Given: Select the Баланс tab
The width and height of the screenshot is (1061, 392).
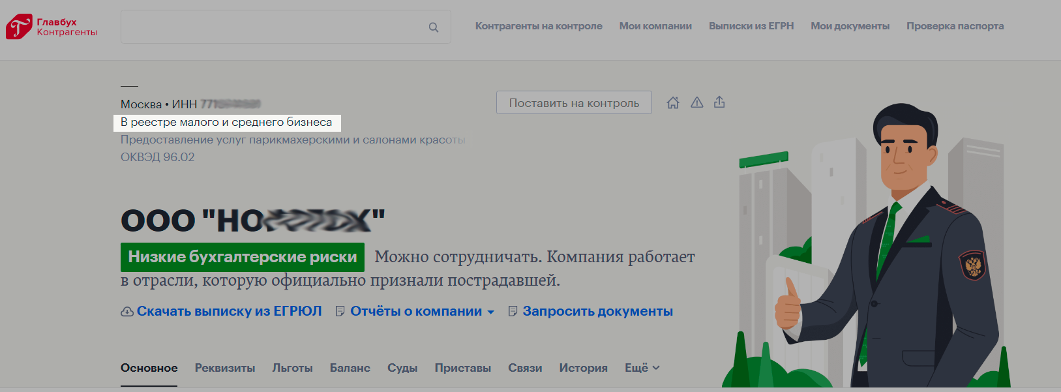Looking at the screenshot, I should pos(350,368).
